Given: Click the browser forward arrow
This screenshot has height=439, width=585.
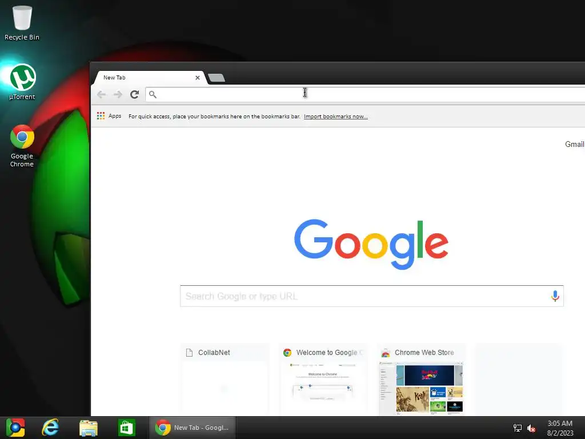Looking at the screenshot, I should [x=118, y=94].
